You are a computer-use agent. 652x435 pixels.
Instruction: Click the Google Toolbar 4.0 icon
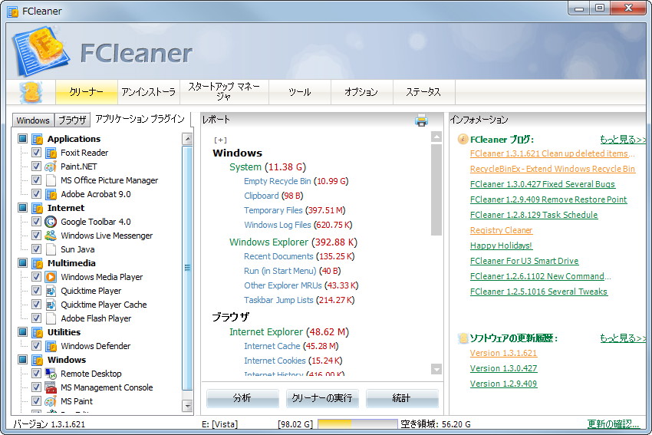[x=51, y=222]
